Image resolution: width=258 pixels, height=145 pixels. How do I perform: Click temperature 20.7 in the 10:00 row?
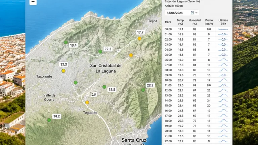pyautogui.click(x=180, y=80)
